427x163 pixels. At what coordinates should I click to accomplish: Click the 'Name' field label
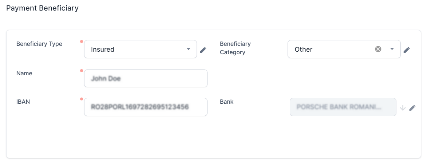(x=24, y=73)
